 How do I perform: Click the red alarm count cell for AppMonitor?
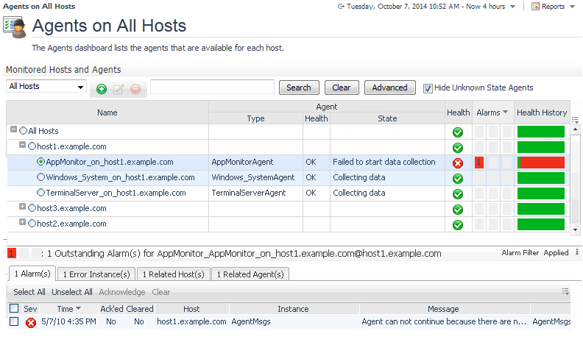pyautogui.click(x=479, y=162)
